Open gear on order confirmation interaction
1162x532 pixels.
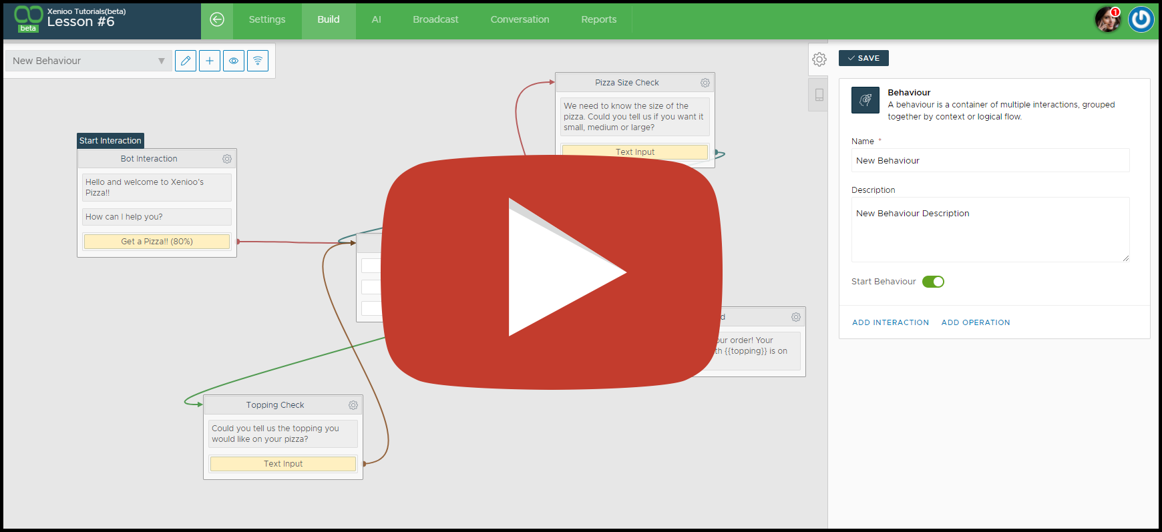click(x=796, y=317)
